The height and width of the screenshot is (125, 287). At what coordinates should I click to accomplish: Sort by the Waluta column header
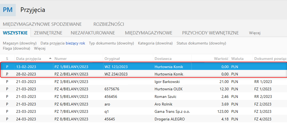tap(237, 59)
